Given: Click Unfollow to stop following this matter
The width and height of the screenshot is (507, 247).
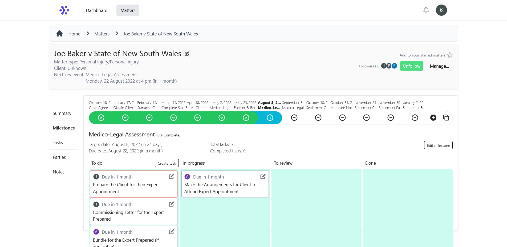Looking at the screenshot, I should (411, 66).
